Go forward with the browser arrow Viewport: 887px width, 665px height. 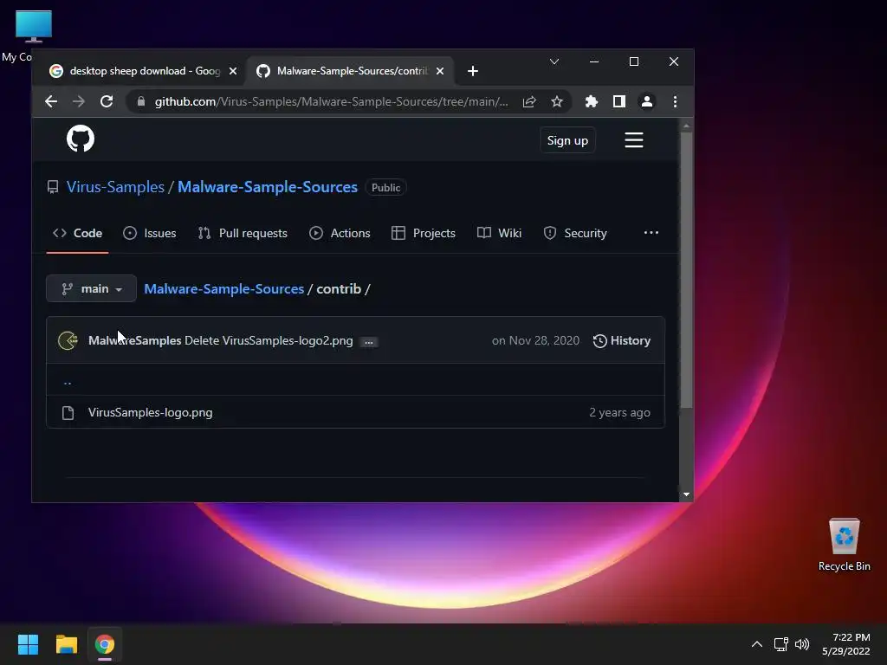pyautogui.click(x=79, y=102)
